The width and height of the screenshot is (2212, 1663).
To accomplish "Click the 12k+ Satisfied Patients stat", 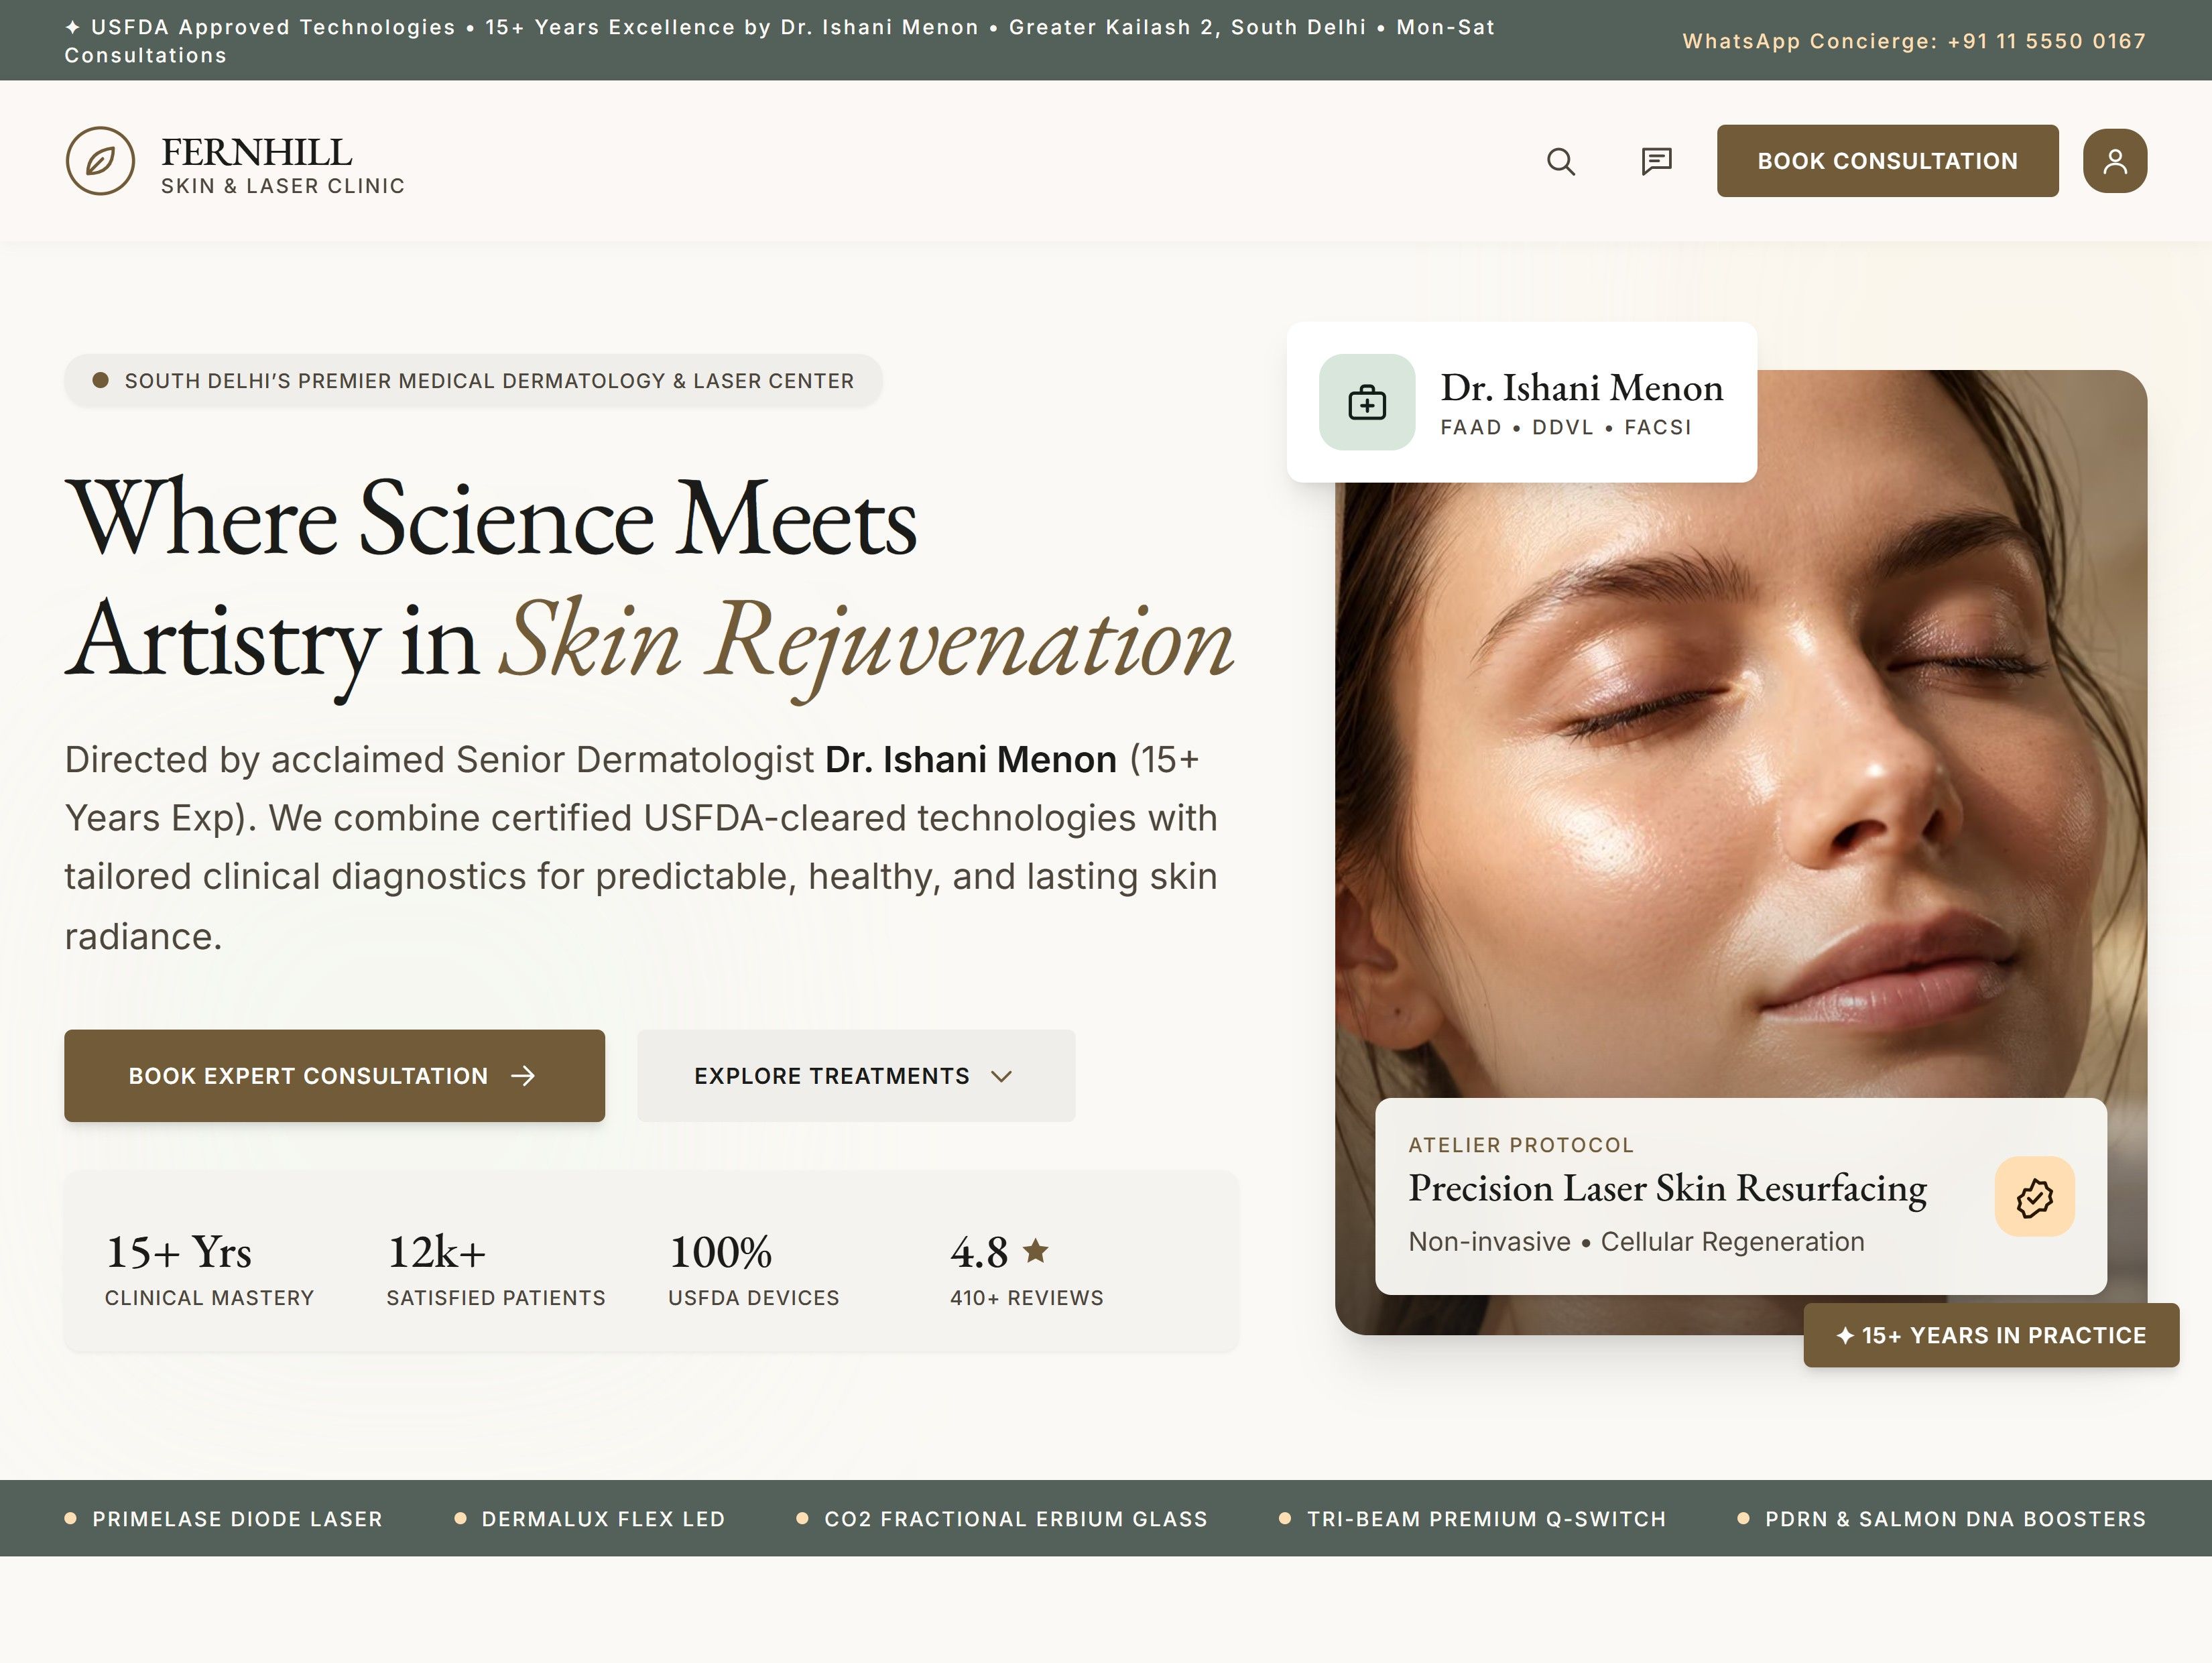I will (x=496, y=1269).
